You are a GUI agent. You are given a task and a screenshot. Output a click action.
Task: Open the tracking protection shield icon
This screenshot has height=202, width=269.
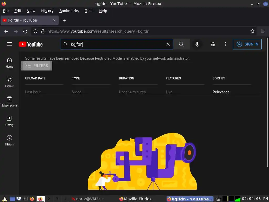[35, 31]
